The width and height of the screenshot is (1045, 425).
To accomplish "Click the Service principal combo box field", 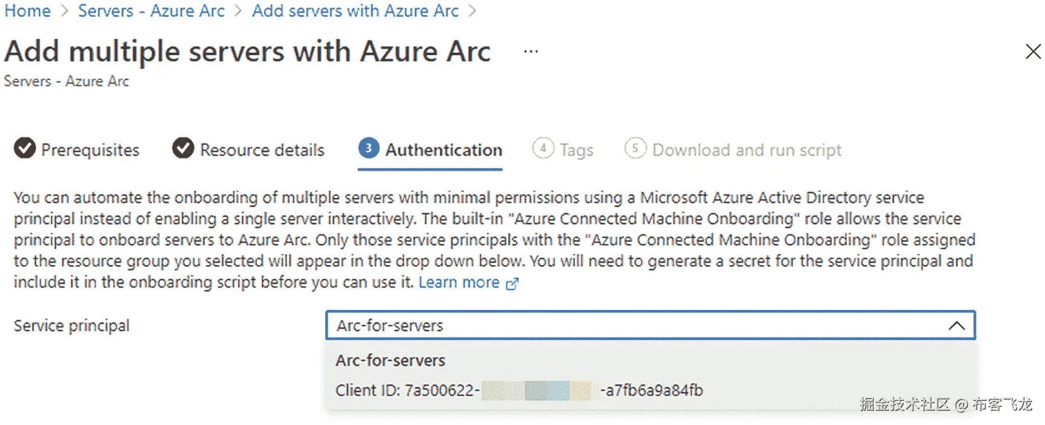I will tap(636, 326).
